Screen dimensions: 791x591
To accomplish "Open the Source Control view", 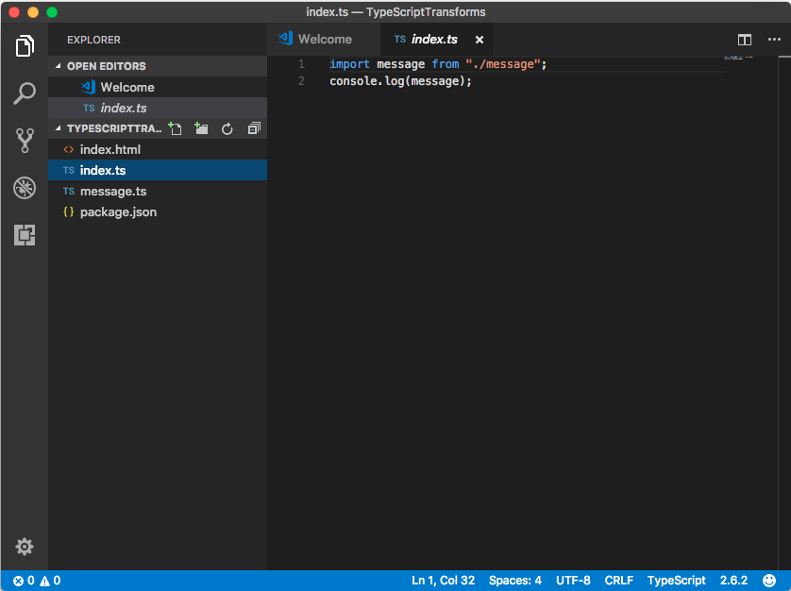I will click(x=25, y=141).
